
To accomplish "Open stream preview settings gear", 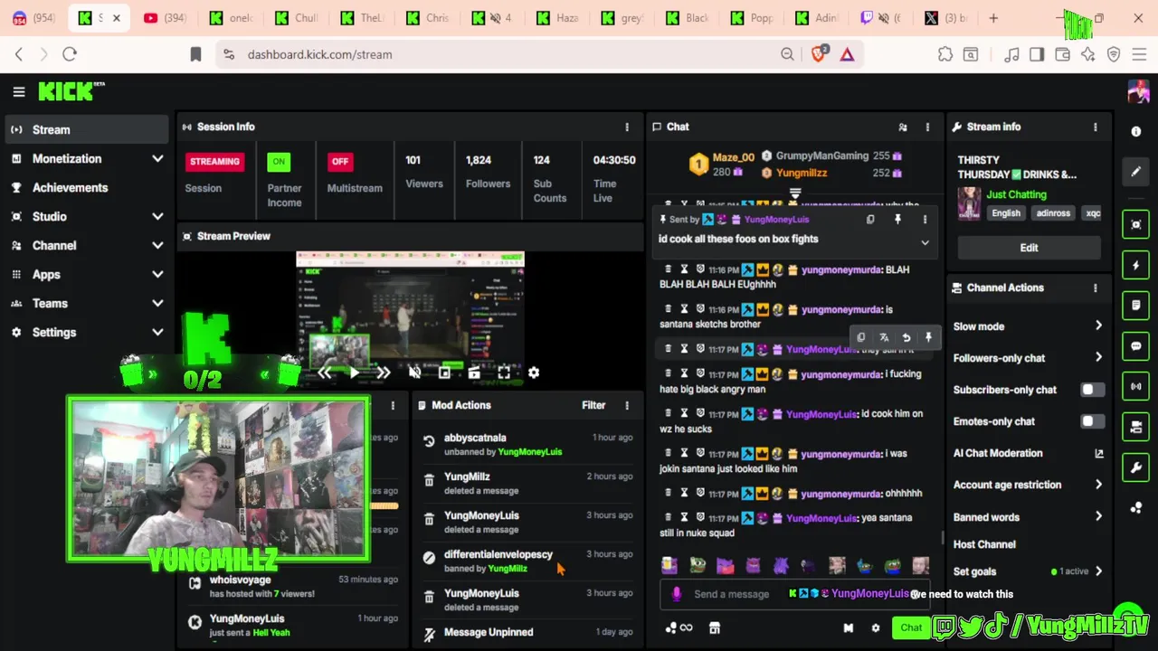I will pyautogui.click(x=534, y=373).
